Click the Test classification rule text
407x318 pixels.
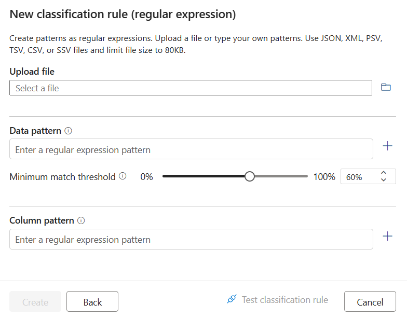pyautogui.click(x=284, y=300)
